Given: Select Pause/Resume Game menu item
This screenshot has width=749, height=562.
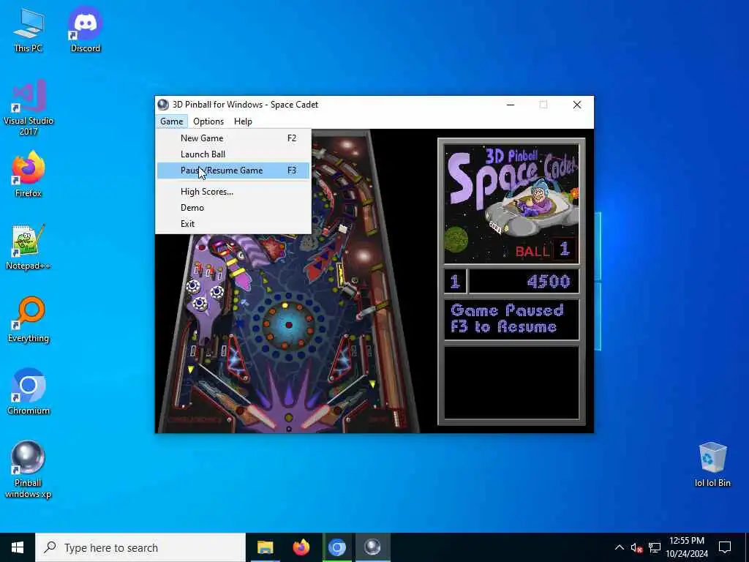Looking at the screenshot, I should 233,171.
